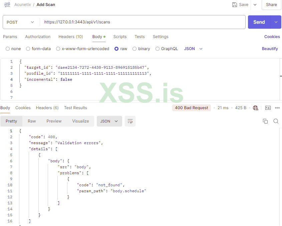Open the response Headers (6) tab

point(47,108)
